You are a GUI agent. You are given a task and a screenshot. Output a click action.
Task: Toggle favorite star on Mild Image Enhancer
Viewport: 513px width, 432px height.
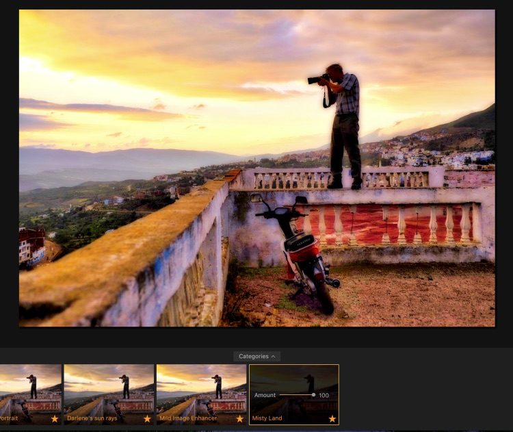[x=240, y=418]
